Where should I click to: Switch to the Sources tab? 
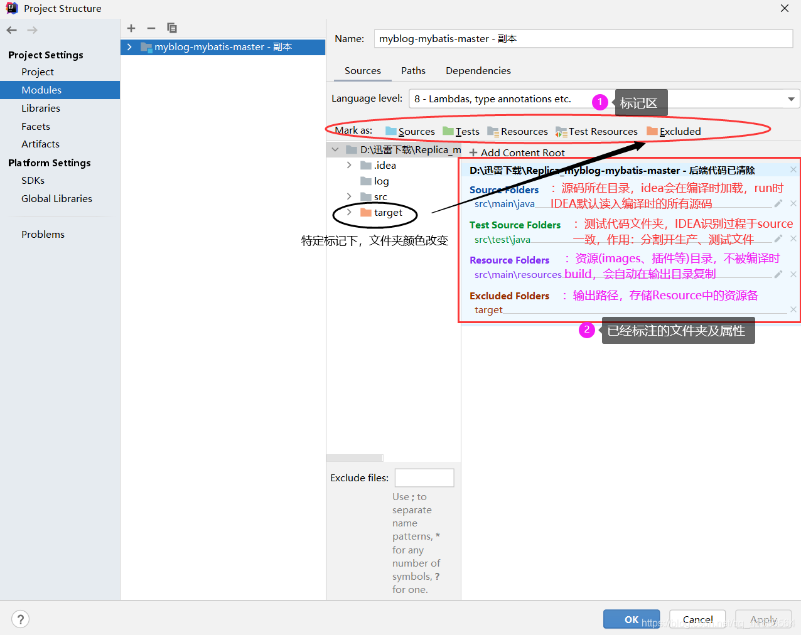click(363, 71)
